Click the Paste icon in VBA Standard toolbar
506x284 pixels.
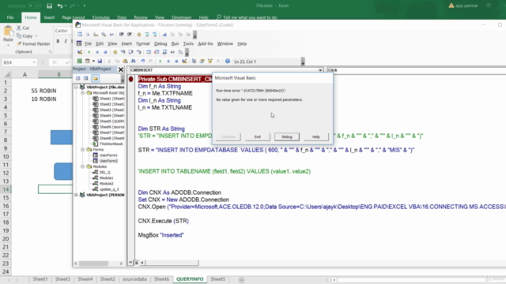tap(125, 62)
